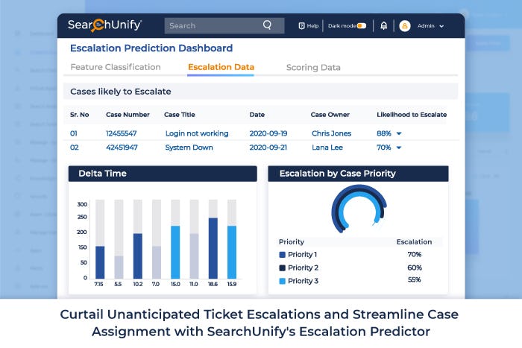This screenshot has width=522, height=348.
Task: Click the 88% likelihood value
Action: [x=383, y=133]
